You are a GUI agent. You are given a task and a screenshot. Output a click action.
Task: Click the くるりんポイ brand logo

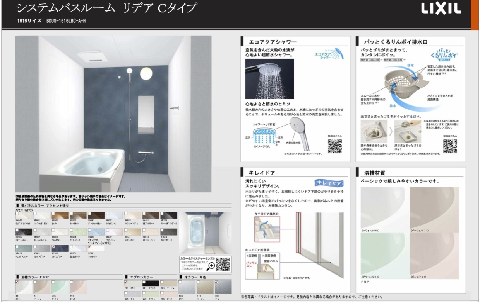click(x=443, y=55)
